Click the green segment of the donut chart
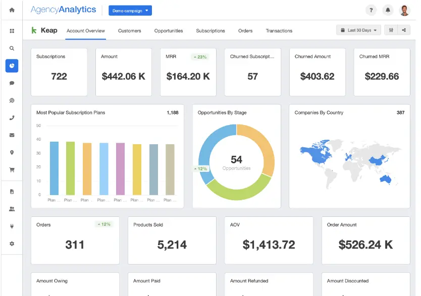This screenshot has width=421, height=296. pos(236,191)
